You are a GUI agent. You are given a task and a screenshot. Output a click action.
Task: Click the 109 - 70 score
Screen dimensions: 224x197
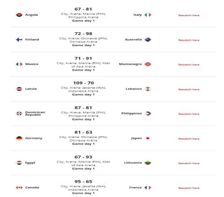tap(83, 83)
